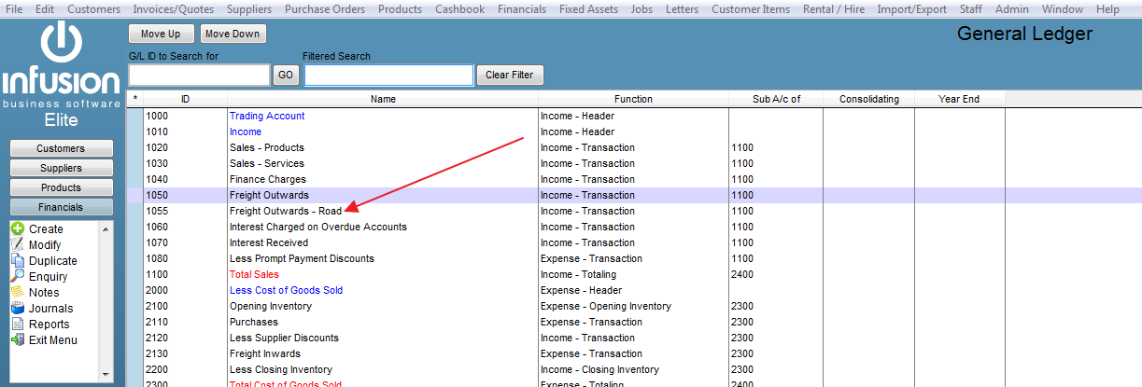1142x387 pixels.
Task: Click the Sub A/c of column header
Action: click(x=776, y=99)
